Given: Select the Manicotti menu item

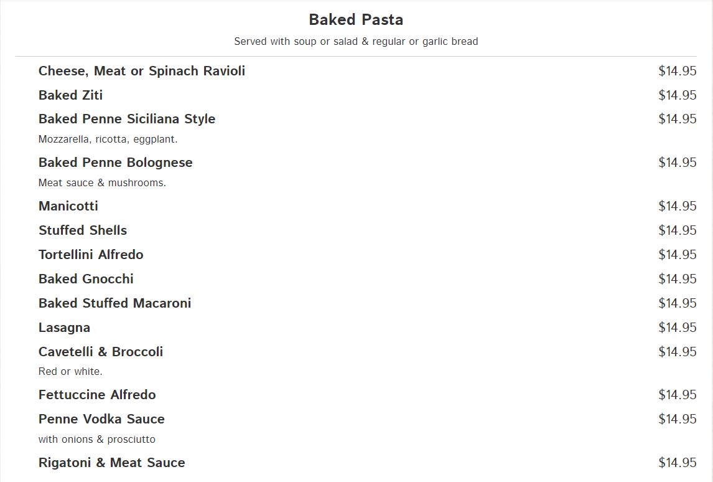Looking at the screenshot, I should click(x=68, y=206).
